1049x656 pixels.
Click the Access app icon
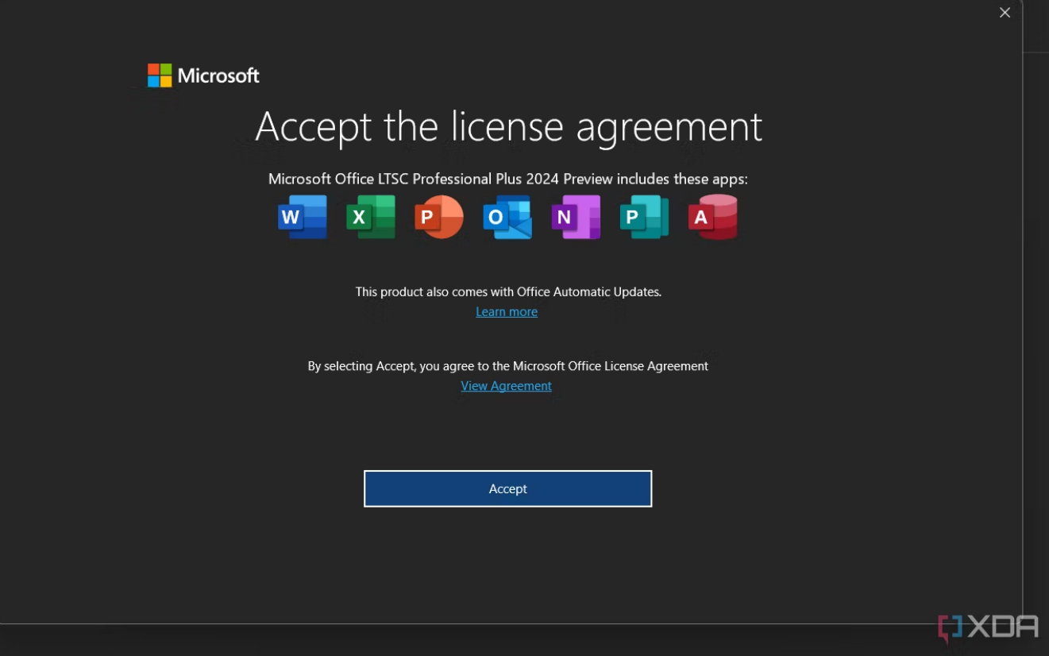(x=712, y=217)
